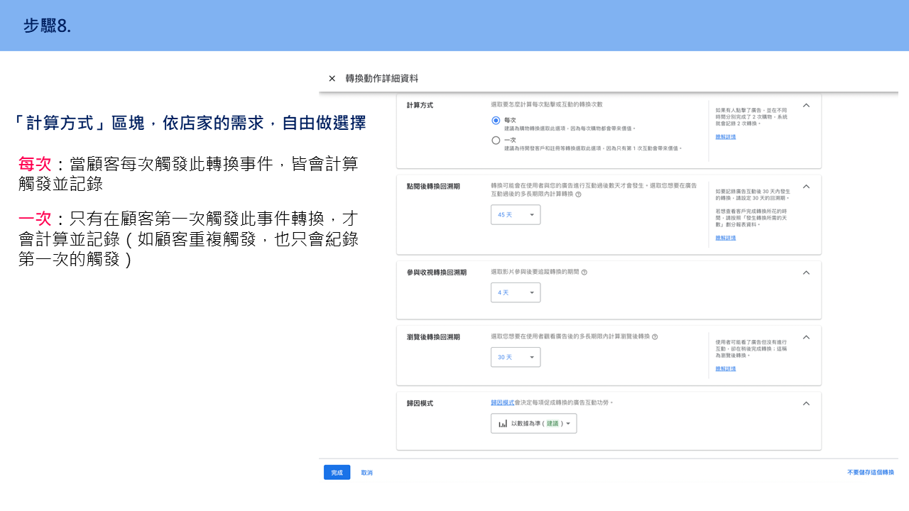Viewport: 909px width, 511px height.
Task: Collapse the 歸因模式 section chevron
Action: [x=806, y=404]
